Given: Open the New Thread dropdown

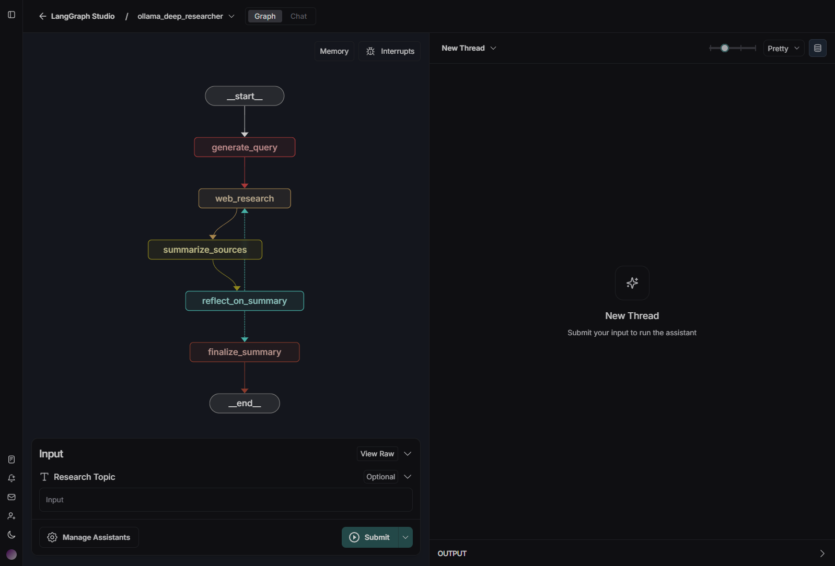Looking at the screenshot, I should 469,48.
